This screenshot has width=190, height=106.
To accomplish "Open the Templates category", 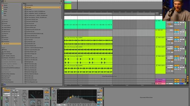I will (7, 42).
